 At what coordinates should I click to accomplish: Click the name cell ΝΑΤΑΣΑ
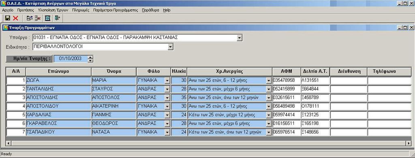114,132
